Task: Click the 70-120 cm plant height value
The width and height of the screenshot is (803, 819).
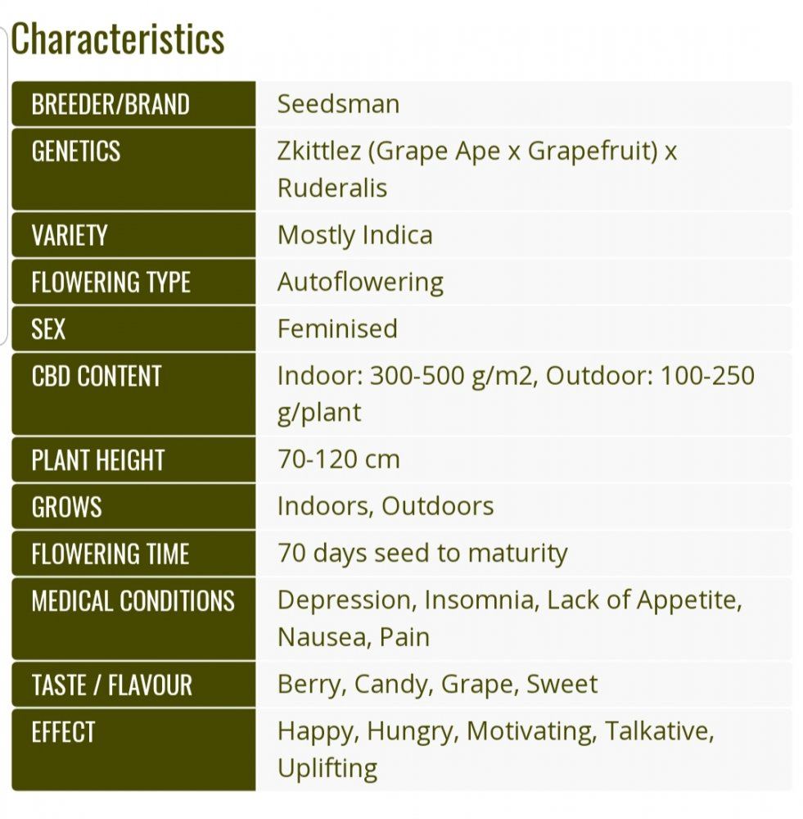Action: [x=338, y=459]
